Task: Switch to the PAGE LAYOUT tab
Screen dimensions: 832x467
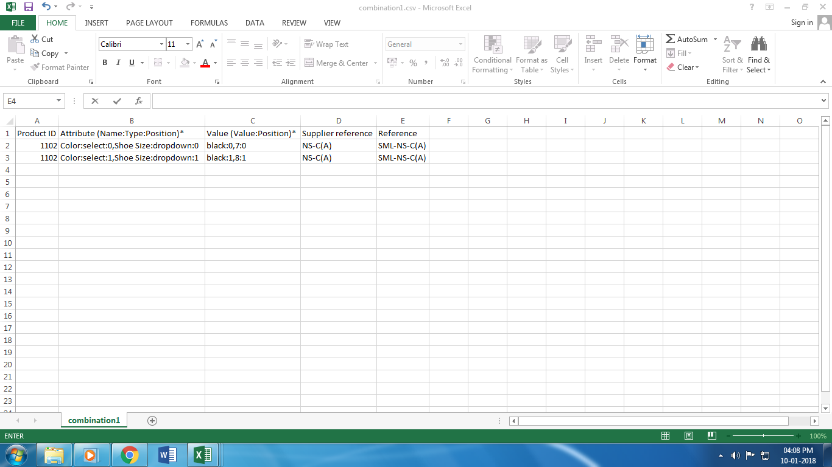Action: click(x=149, y=23)
